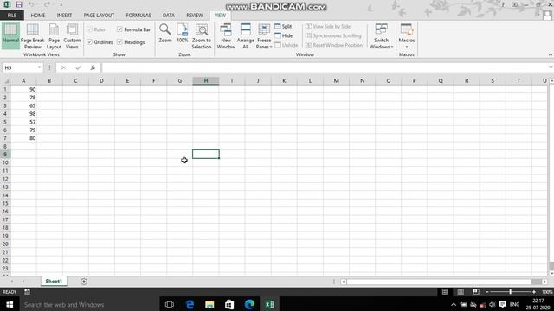The height and width of the screenshot is (311, 554).
Task: Open Excel help question mark
Action: (502, 4)
